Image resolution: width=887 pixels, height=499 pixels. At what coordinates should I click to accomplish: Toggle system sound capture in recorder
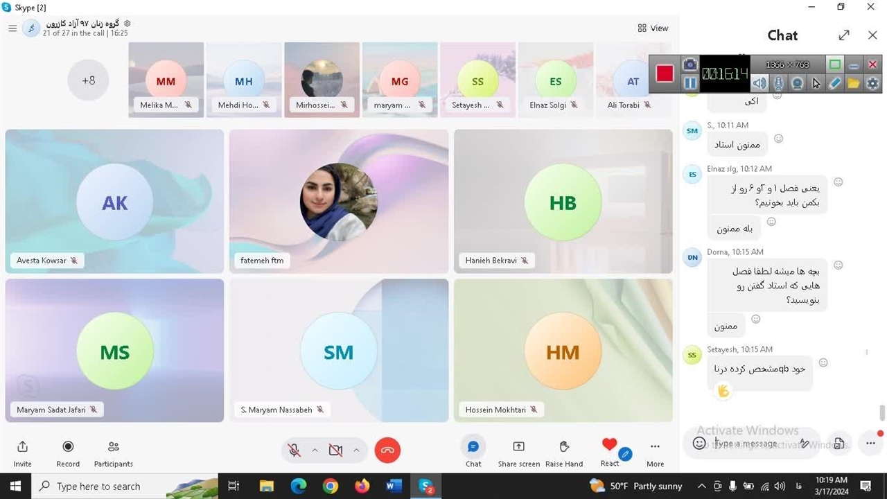point(760,83)
